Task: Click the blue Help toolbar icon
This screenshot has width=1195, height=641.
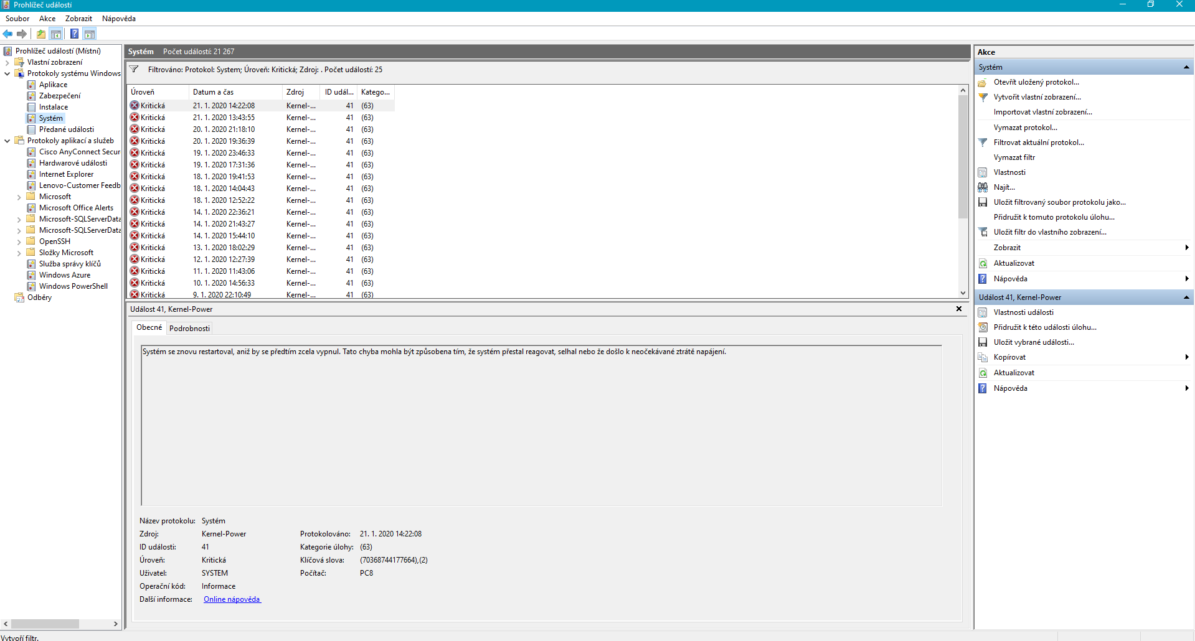Action: (75, 34)
